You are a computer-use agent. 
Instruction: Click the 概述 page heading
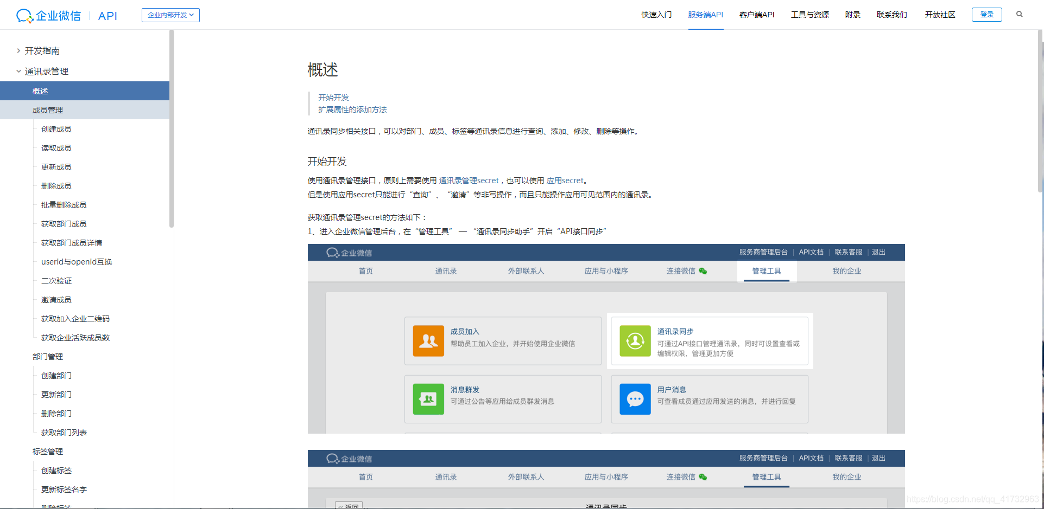click(x=322, y=70)
